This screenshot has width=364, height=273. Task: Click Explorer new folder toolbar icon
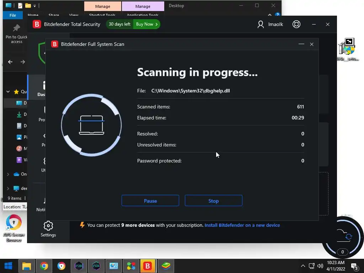(x=28, y=5)
